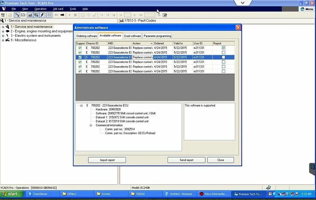Click the play icon in the toolbar

70,15
